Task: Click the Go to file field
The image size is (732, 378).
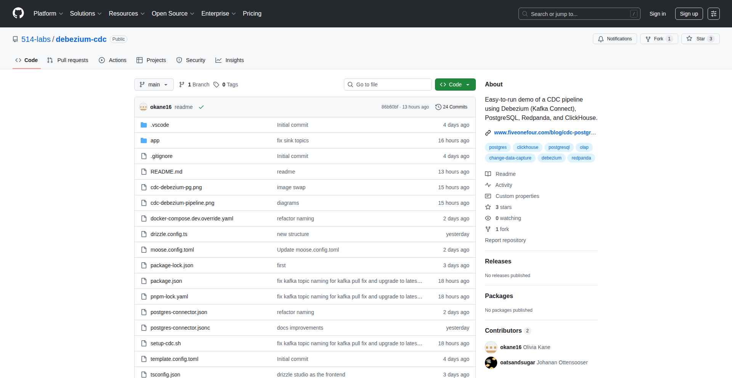Action: pyautogui.click(x=388, y=85)
